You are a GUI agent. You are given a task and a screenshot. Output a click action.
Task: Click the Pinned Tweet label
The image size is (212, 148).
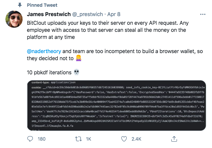[42, 5]
